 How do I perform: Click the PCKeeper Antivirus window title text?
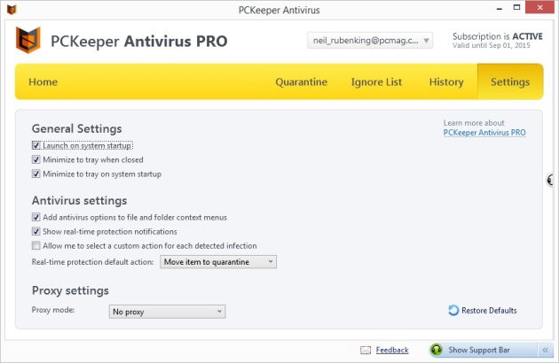point(279,10)
